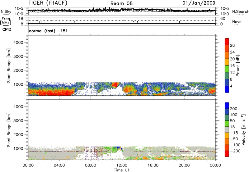Click the 'Time UT' axis title
Viewport: 249px width, 172px height.
pos(122,170)
